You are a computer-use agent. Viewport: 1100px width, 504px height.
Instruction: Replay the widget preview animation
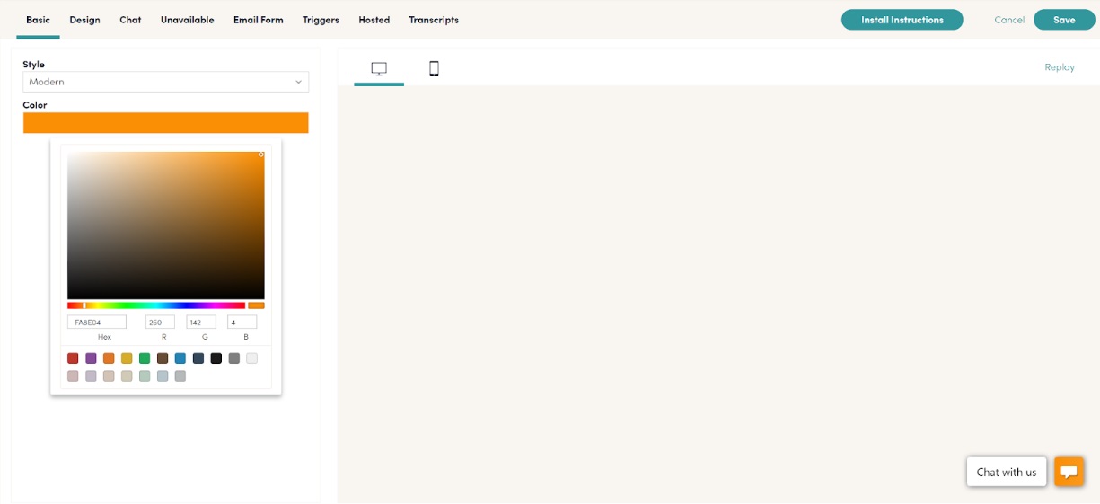[1059, 67]
